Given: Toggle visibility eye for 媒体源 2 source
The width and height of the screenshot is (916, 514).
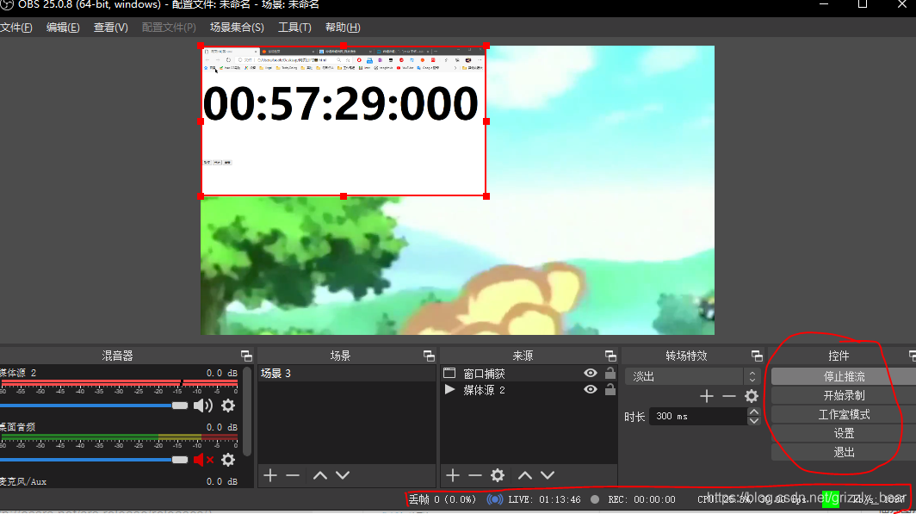Looking at the screenshot, I should (x=591, y=389).
